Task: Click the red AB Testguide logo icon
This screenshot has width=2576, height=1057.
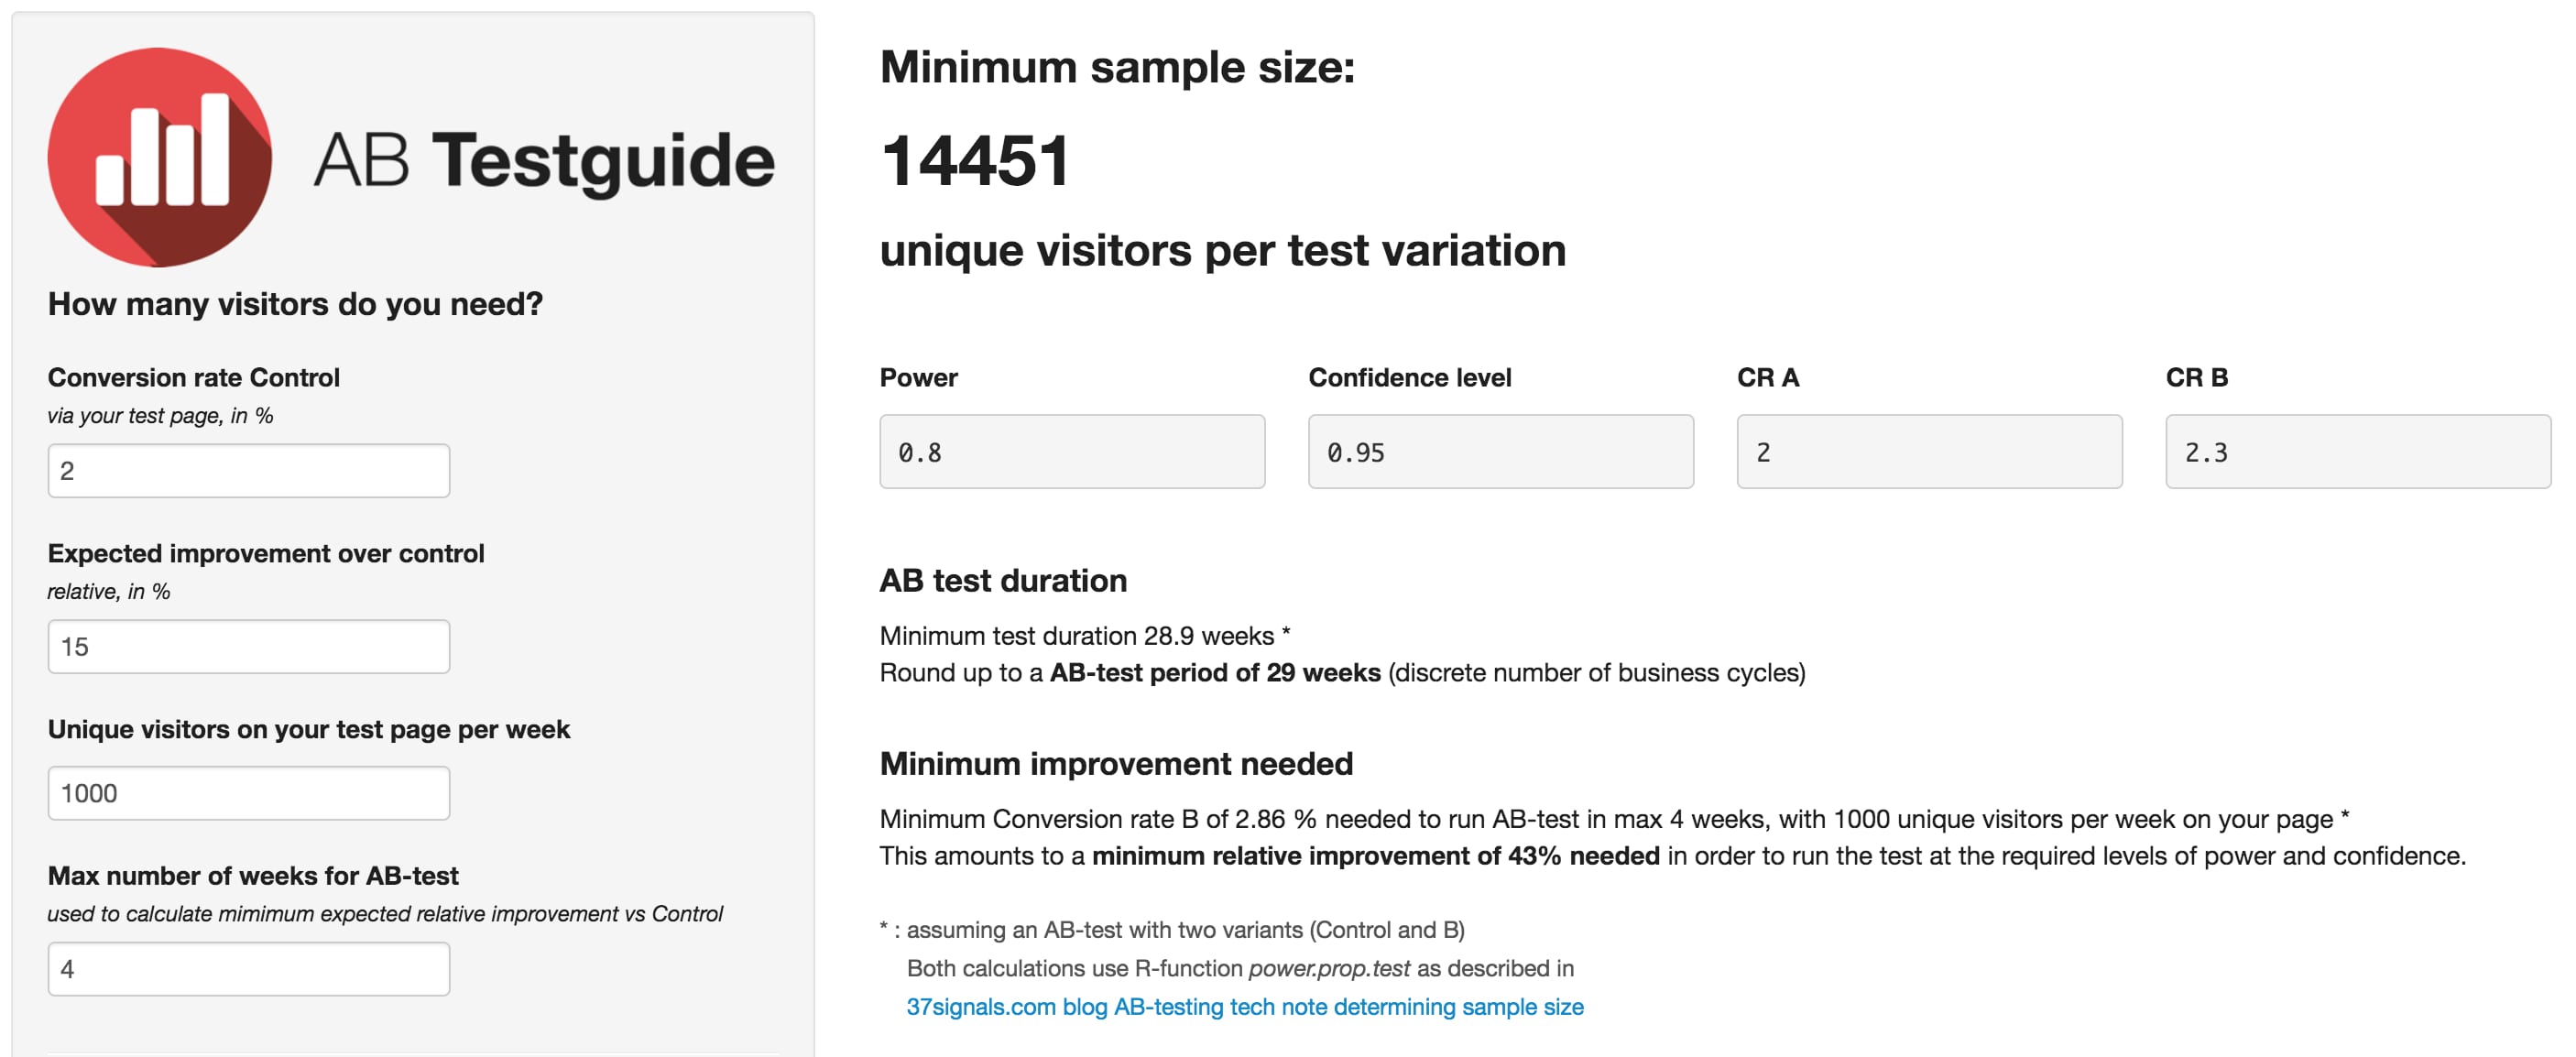Action: point(160,157)
